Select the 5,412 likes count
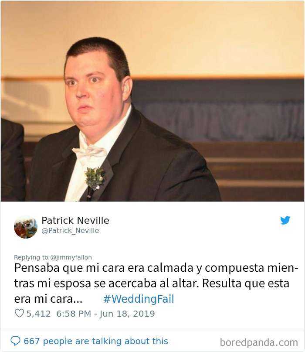Viewport: 305px width, 352px height. click(38, 314)
